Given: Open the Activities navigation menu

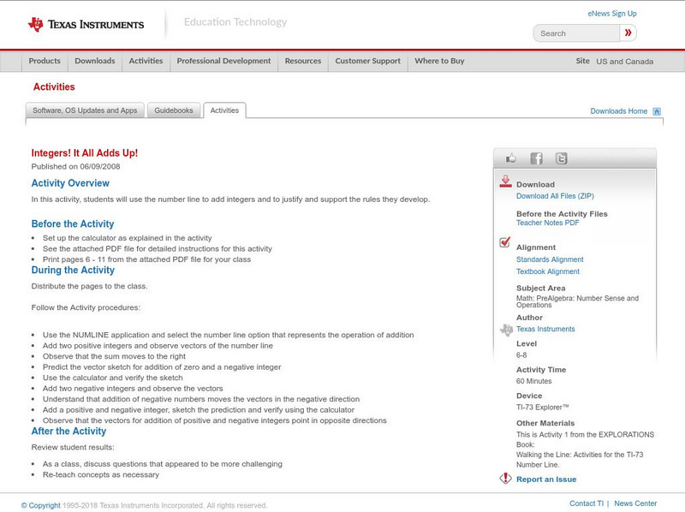Looking at the screenshot, I should [x=146, y=61].
